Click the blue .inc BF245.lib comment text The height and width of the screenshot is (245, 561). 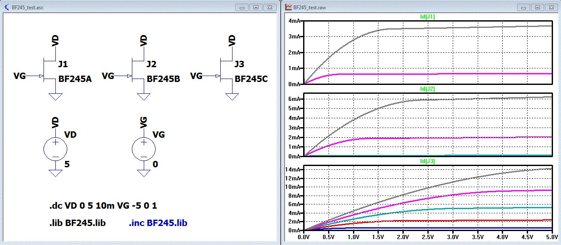158,223
